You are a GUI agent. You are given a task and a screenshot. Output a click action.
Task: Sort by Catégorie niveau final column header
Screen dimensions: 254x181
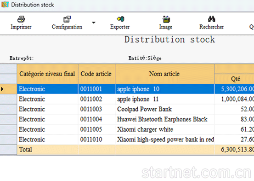tap(47, 74)
